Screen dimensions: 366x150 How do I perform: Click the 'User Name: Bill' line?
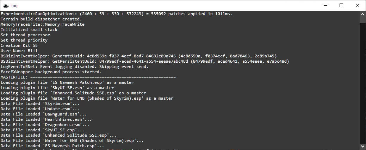[x=19, y=51]
